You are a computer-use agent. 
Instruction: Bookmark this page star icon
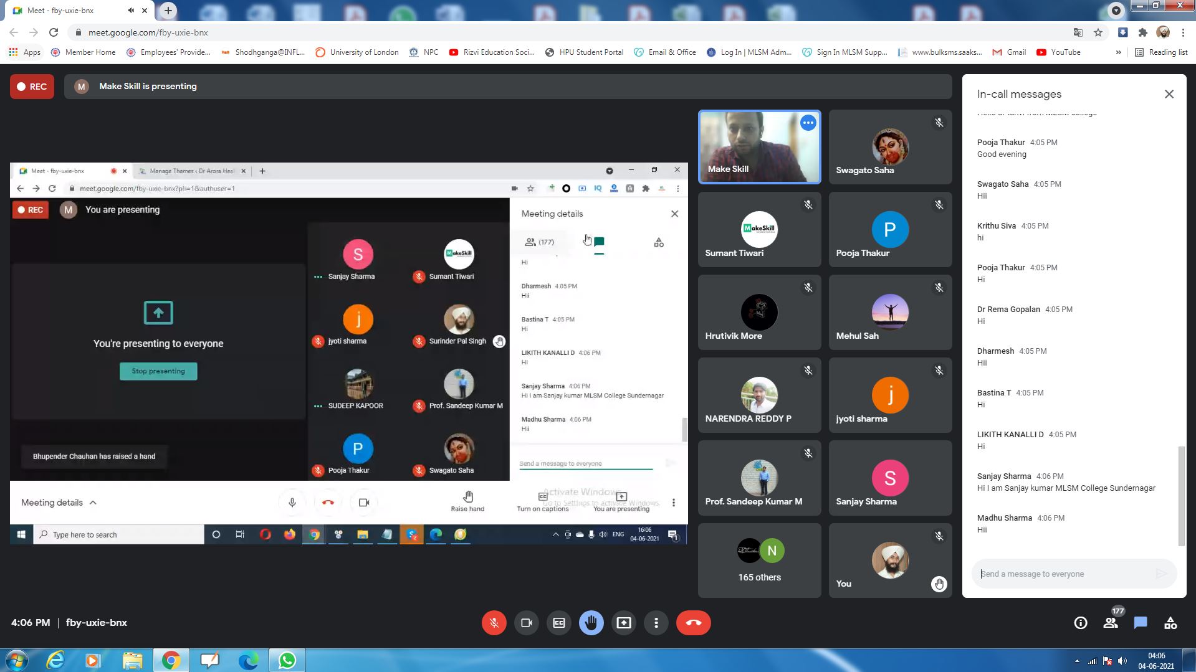(1098, 32)
